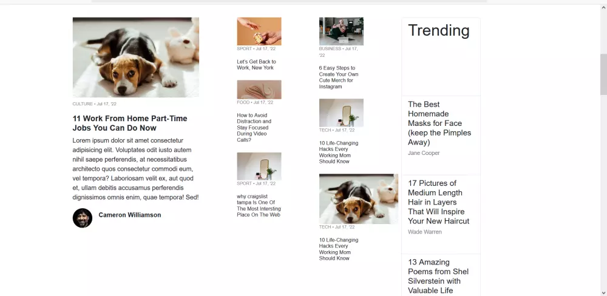Click the workout laptop BUSINESS thumbnail
The image size is (607, 296).
click(x=341, y=31)
